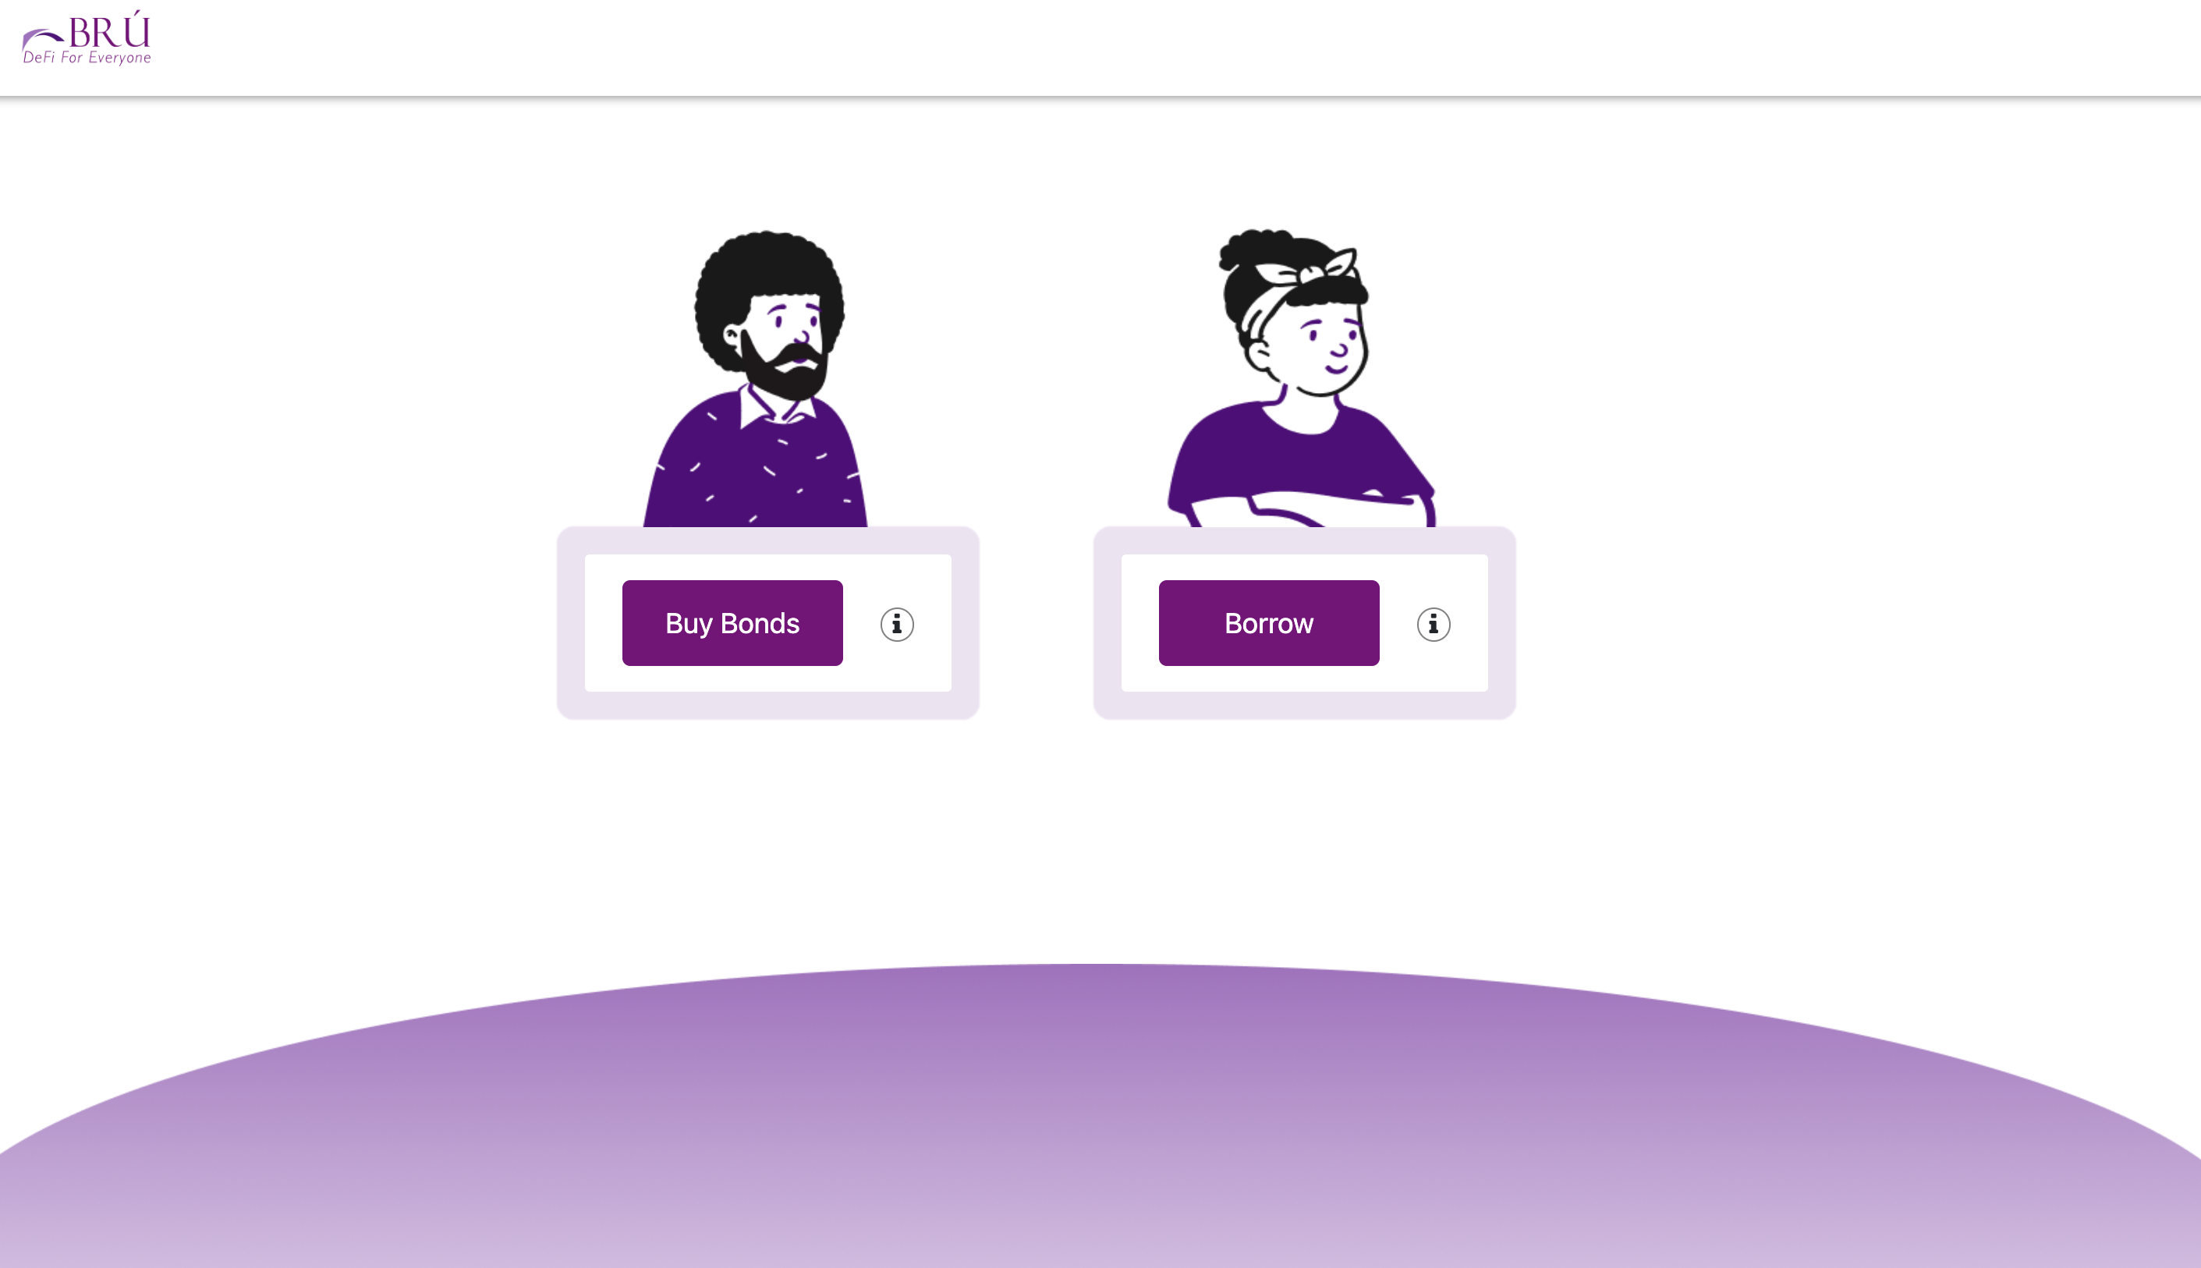This screenshot has height=1268, width=2201.
Task: Select the woman with headband illustration
Action: point(1301,377)
